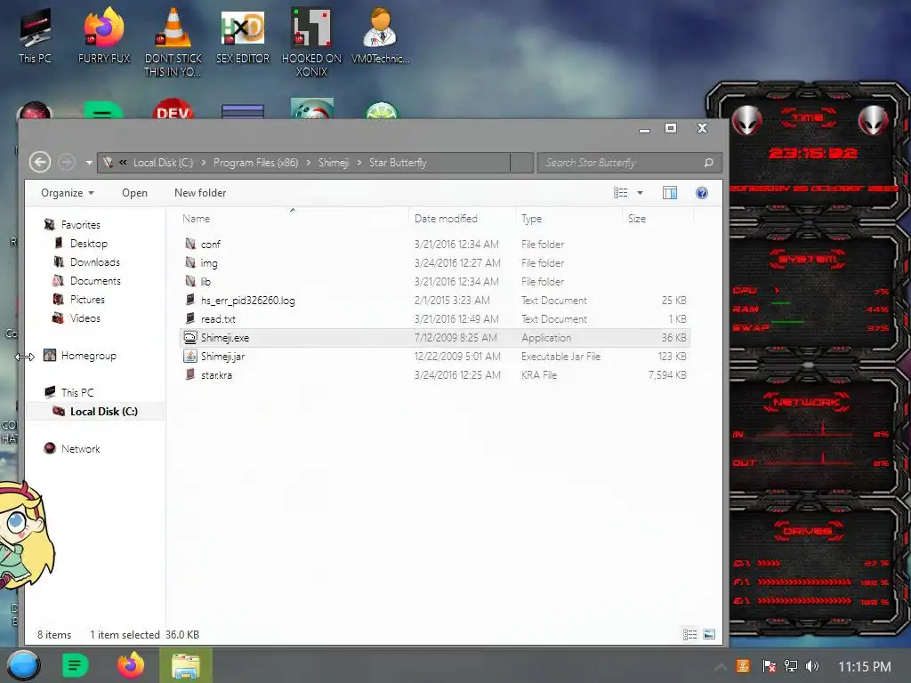Screen dimensions: 911x683
Task: Expand breadcrumb arrow after Local Disk (C:)
Action: (x=204, y=163)
